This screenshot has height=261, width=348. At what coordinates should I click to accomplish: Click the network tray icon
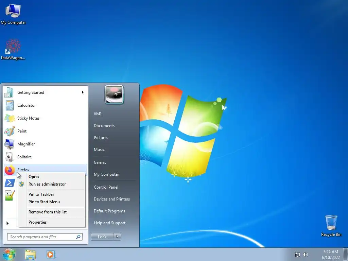(297, 255)
